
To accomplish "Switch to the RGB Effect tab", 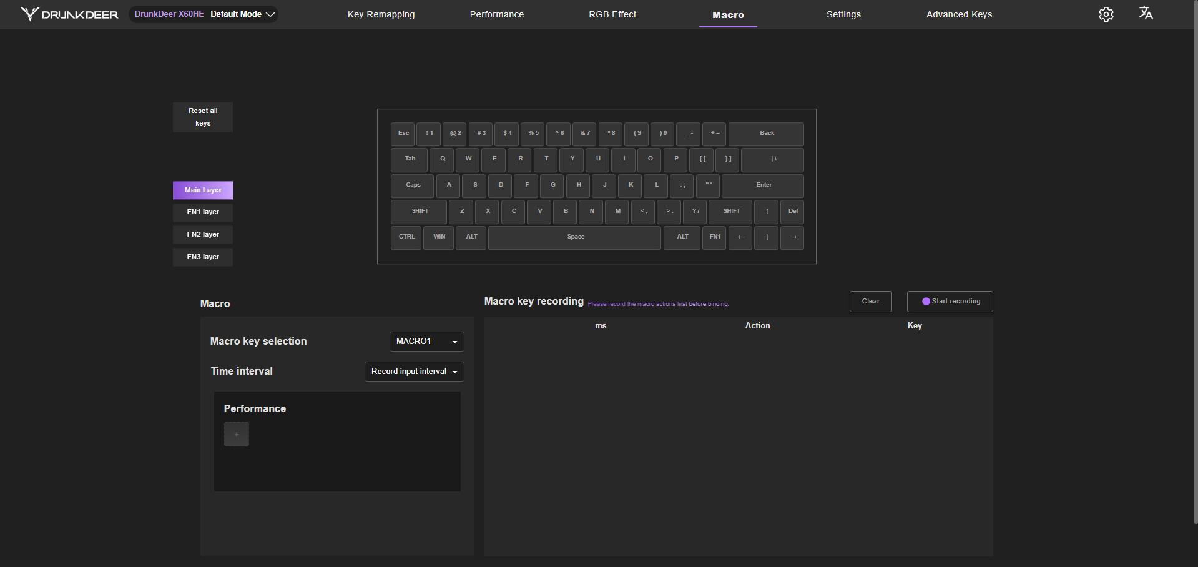I will (x=612, y=14).
